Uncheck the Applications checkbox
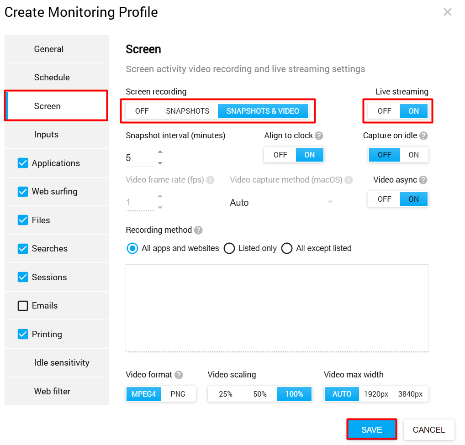Viewport: 465px width, 445px height. [23, 163]
